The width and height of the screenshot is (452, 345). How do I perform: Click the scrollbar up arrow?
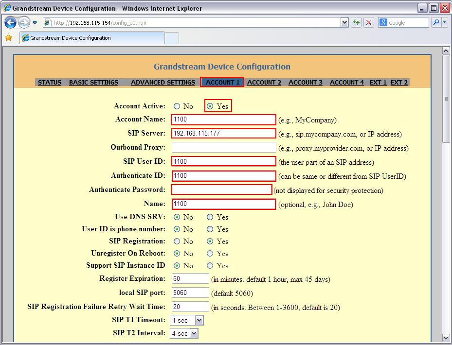click(446, 51)
